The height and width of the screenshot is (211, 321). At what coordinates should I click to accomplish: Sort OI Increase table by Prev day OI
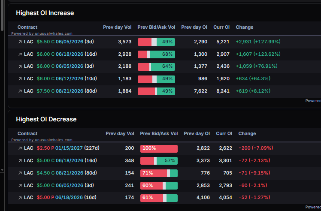click(x=194, y=27)
